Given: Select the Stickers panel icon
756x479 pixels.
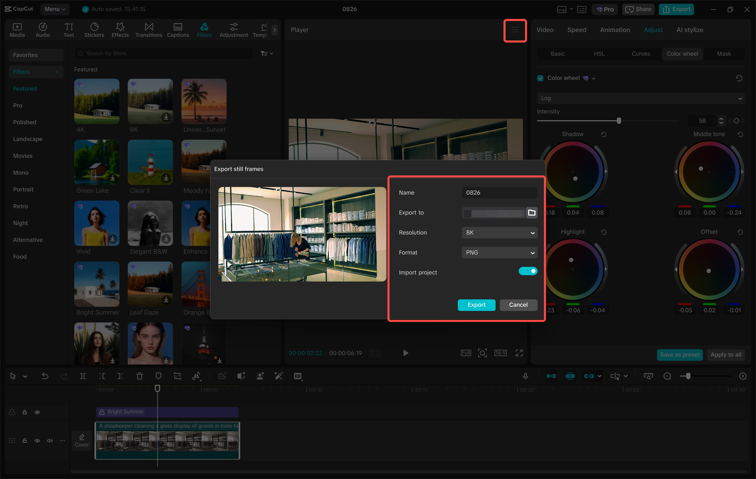Looking at the screenshot, I should [x=94, y=30].
